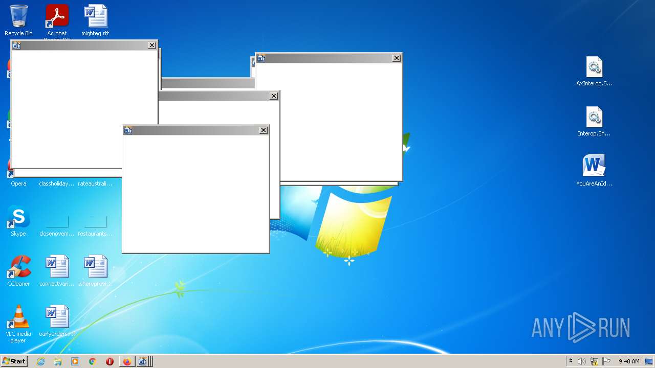Screen dimensions: 655x368
Task: Click the rateaustrali... file label
Action: 95,183
